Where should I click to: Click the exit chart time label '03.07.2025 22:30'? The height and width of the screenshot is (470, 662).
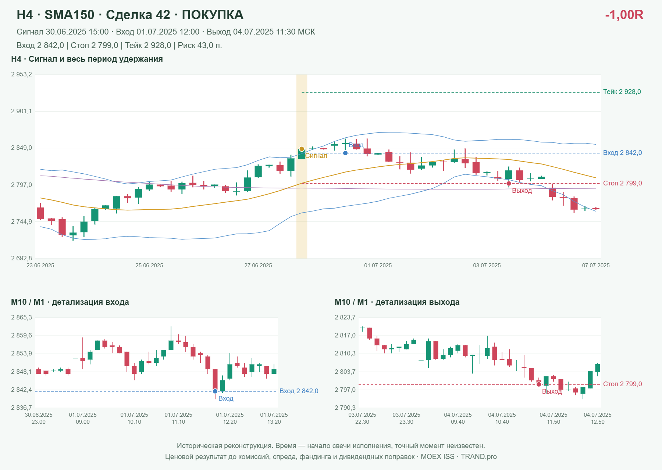362,418
